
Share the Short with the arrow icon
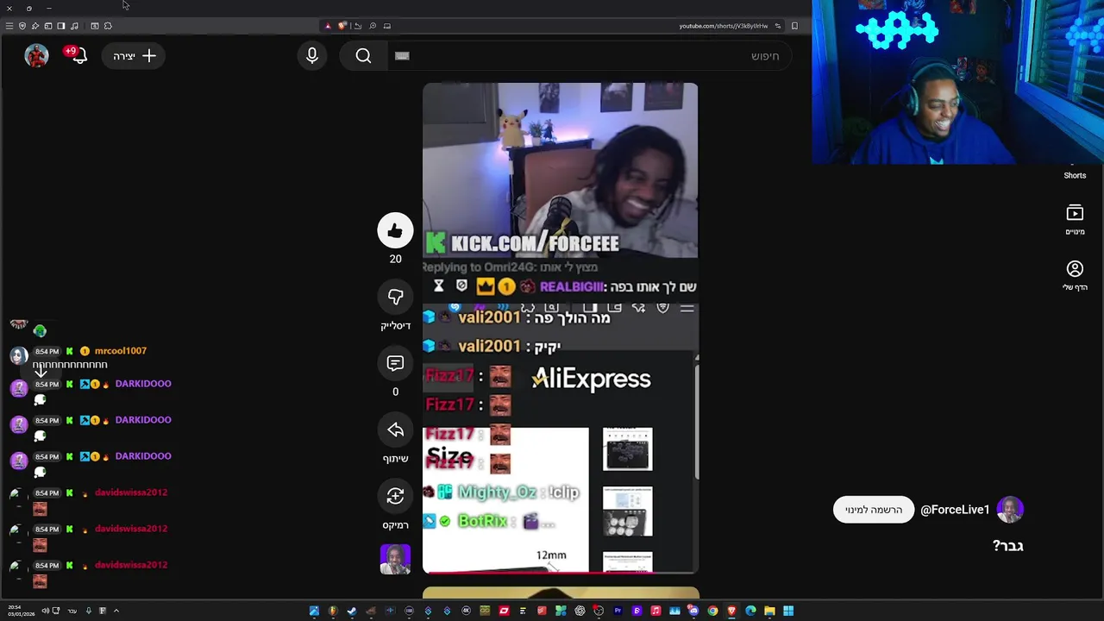coord(395,430)
